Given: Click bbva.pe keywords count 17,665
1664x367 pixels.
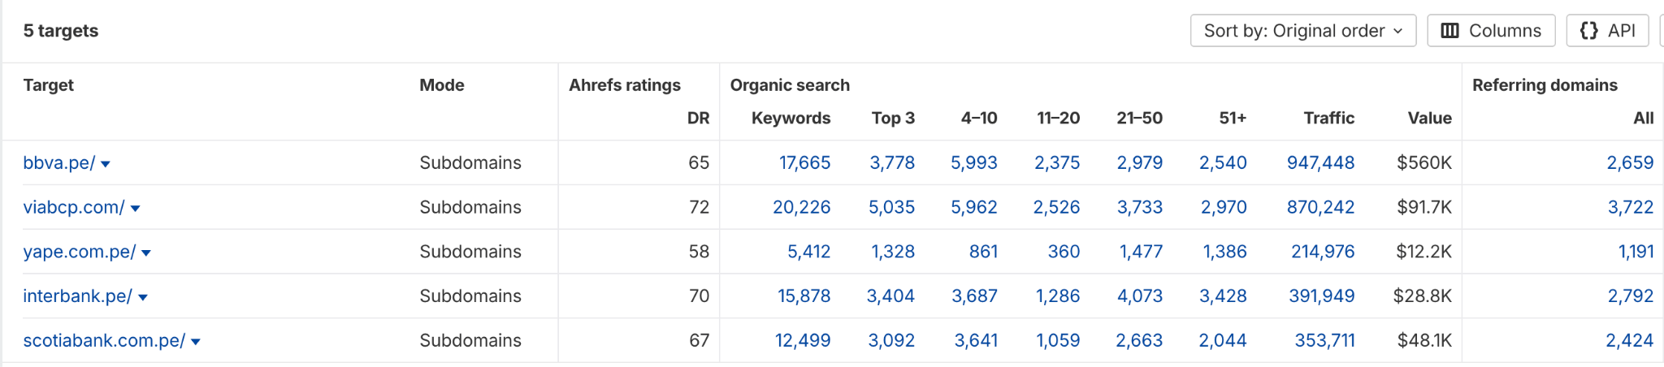Looking at the screenshot, I should pyautogui.click(x=804, y=163).
